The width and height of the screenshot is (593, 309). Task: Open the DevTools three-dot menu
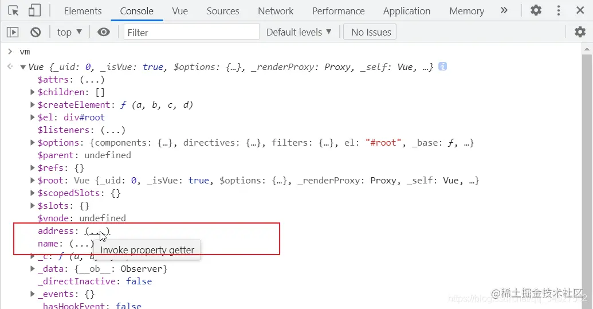click(x=558, y=10)
